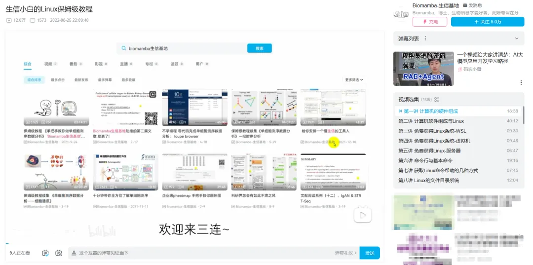
Task: Open the loupe browser 不学编程 video thumbnail
Action: point(195,108)
